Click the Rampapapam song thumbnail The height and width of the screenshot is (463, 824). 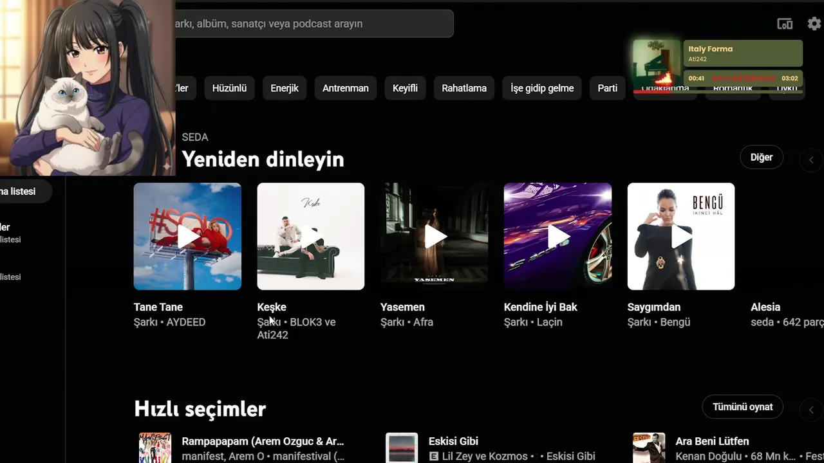point(155,448)
